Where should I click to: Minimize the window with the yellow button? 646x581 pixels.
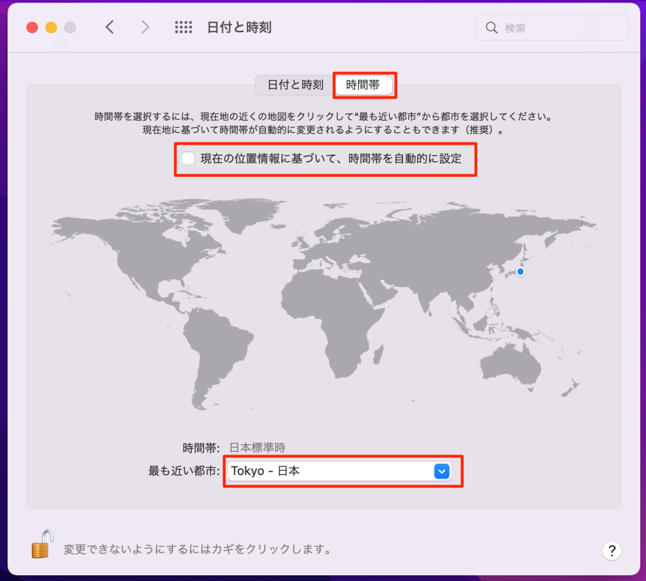pos(51,28)
